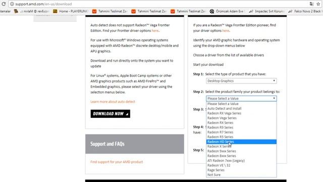The width and height of the screenshot is (323, 182).
Task: Choose the Not Sure option
Action: tap(241, 175)
